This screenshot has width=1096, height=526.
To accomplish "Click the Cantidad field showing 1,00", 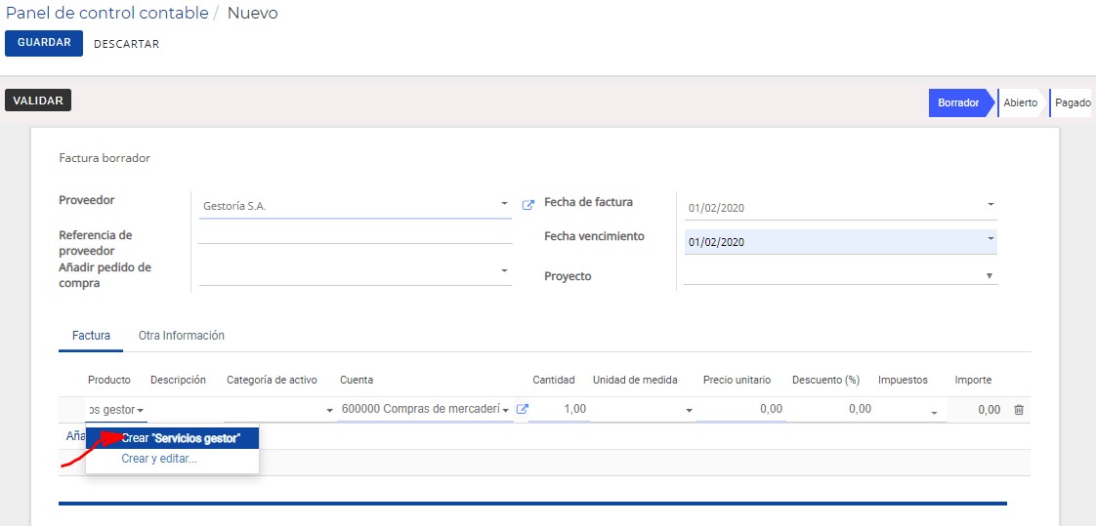I will pos(559,409).
